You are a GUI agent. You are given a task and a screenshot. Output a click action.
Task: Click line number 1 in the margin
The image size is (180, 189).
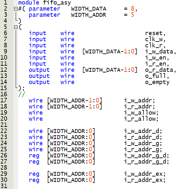(x=5, y=2)
